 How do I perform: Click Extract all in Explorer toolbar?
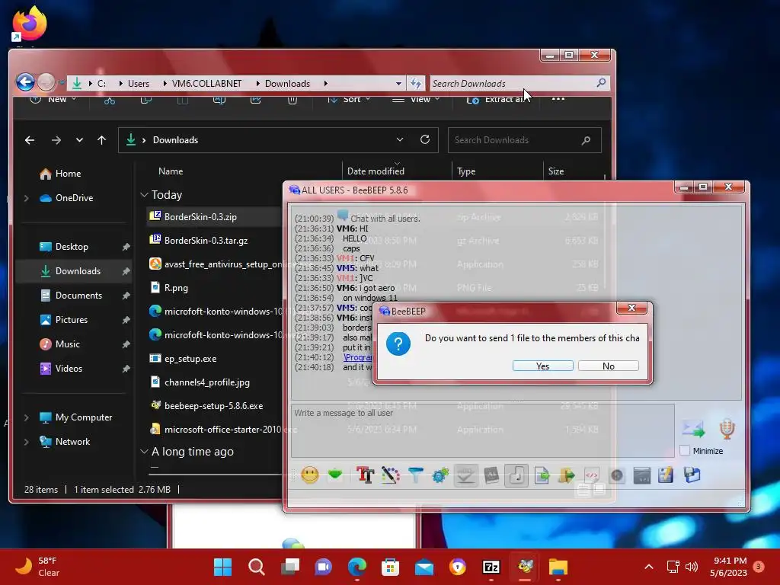coord(497,100)
